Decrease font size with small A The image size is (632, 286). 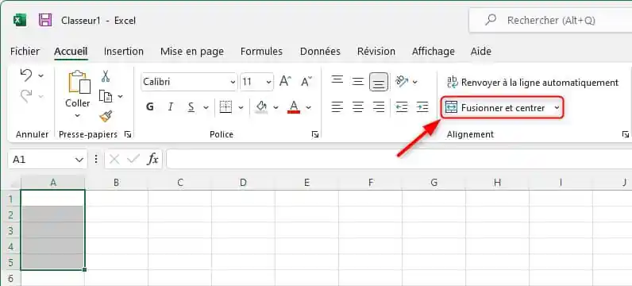(306, 82)
